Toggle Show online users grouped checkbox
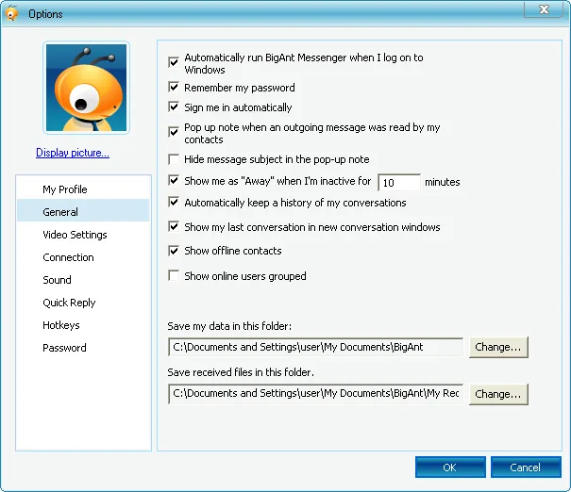571x492 pixels. [x=174, y=275]
